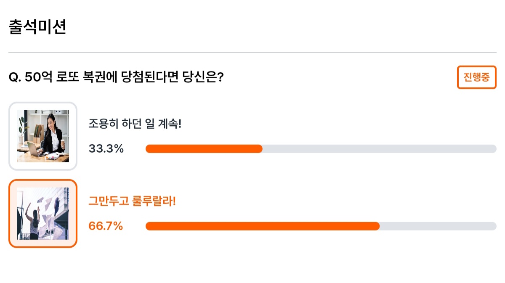Choose the 그만두고 룰루랄라! answer
Screen dimensions: 505x283
(x=132, y=201)
